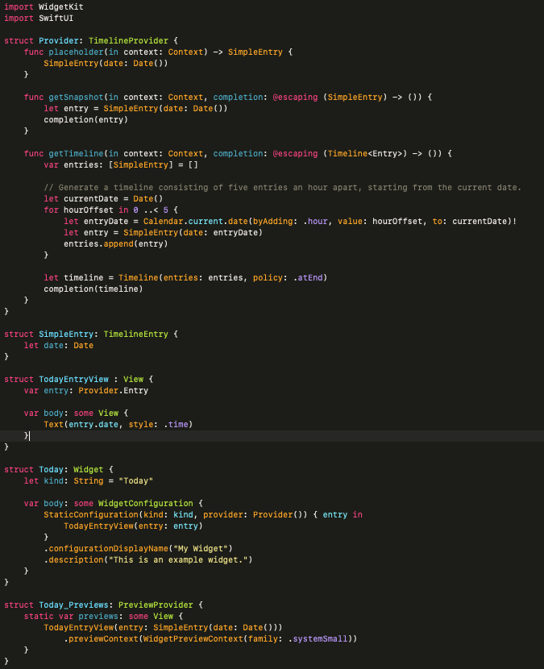
Task: Click the 'StaticConfiguration' call
Action: pos(91,515)
